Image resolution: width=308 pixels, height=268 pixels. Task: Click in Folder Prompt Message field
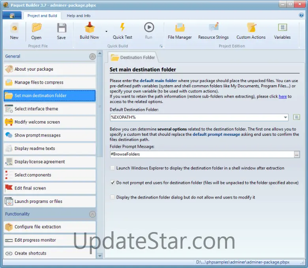(x=202, y=154)
